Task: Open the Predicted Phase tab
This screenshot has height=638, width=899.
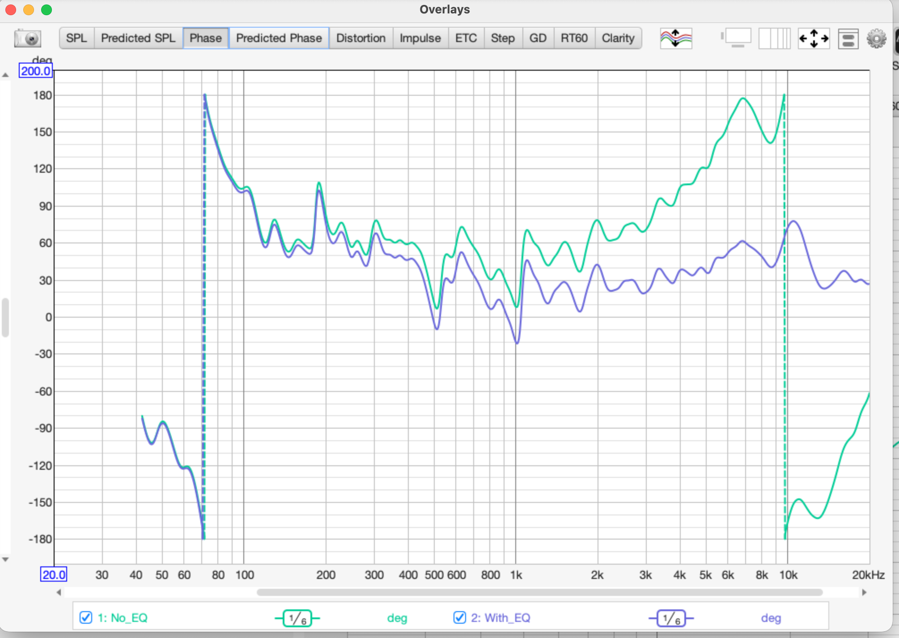Action: point(279,38)
